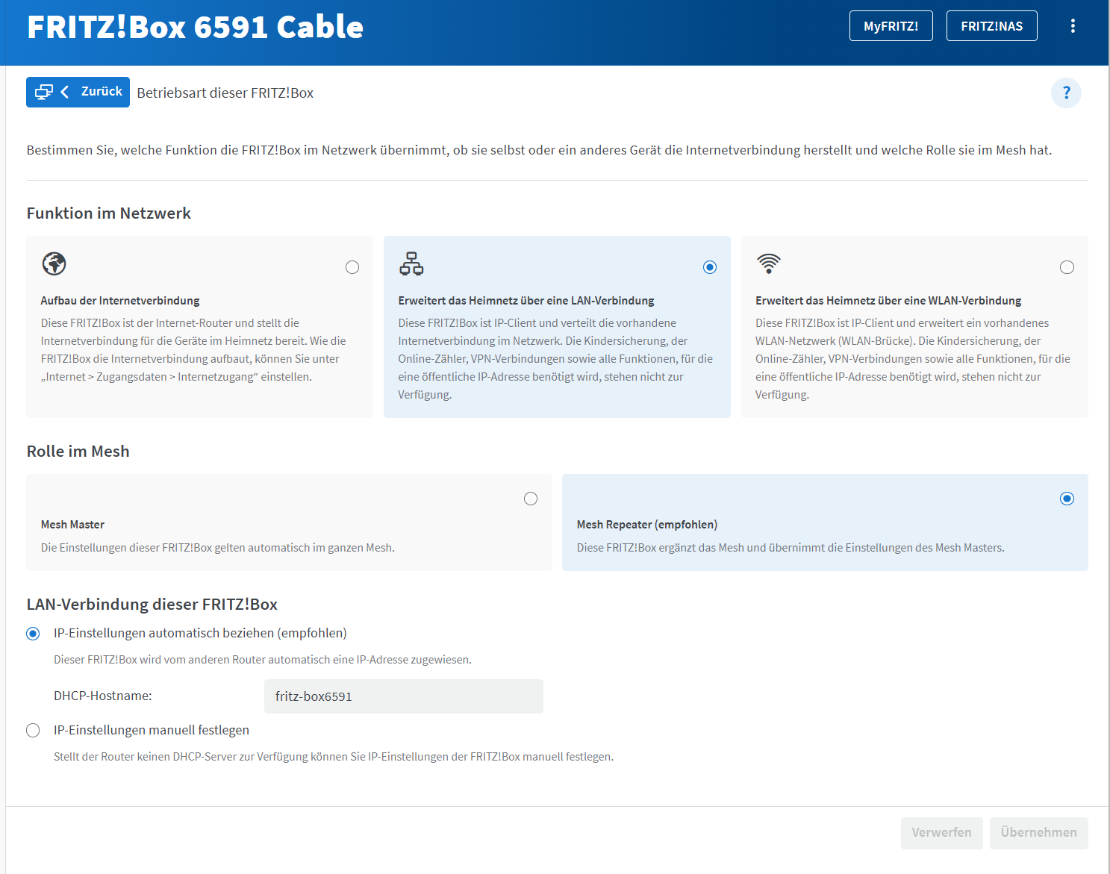Click the heading 'Aufbau der Internetverbindung'
Viewport: 1110px width, 874px height.
click(120, 301)
